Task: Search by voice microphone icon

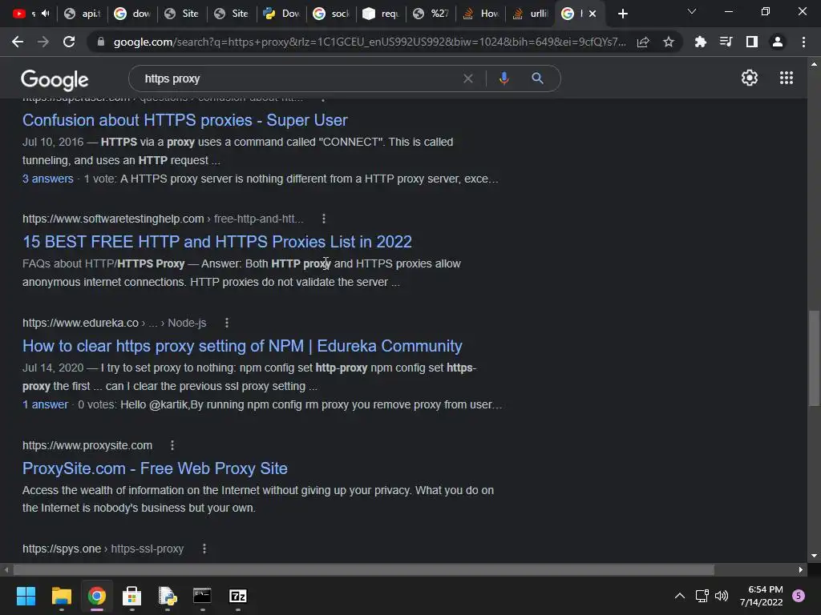Action: 504,78
